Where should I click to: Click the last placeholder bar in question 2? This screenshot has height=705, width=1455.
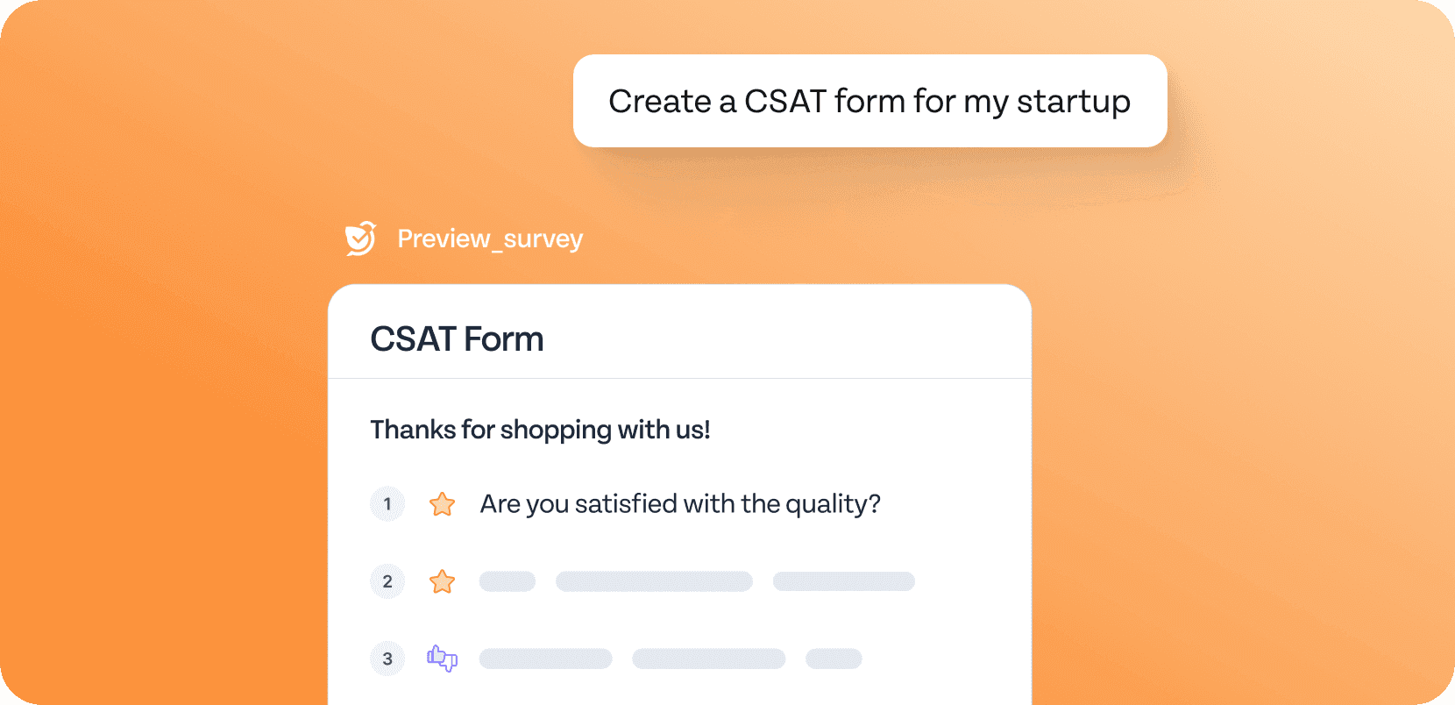pos(844,581)
